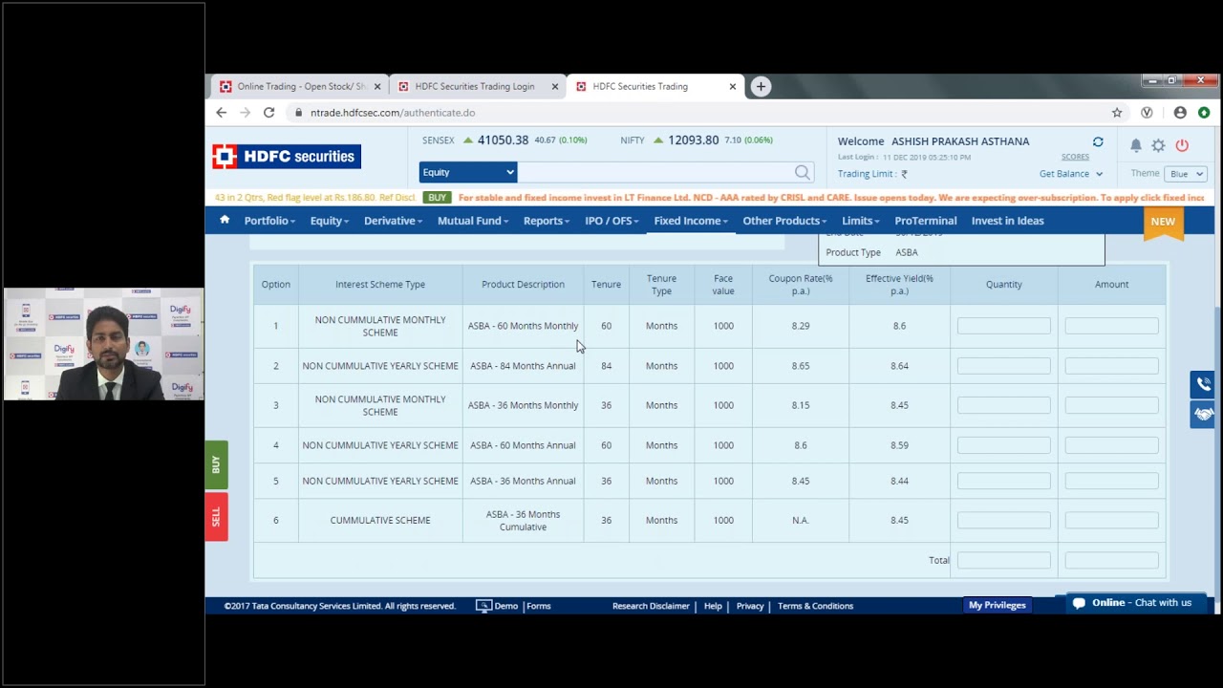Click the green browser extension icon
1223x688 pixels.
1204,113
